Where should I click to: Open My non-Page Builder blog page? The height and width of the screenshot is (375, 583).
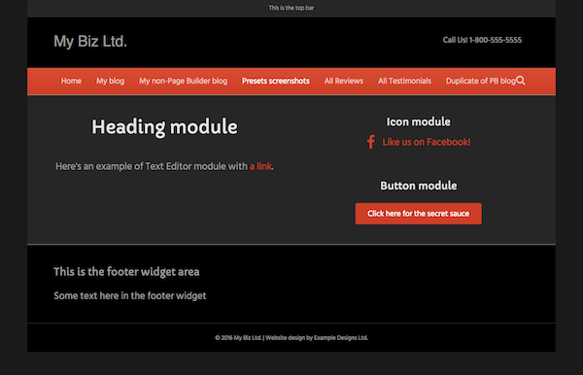(x=184, y=81)
